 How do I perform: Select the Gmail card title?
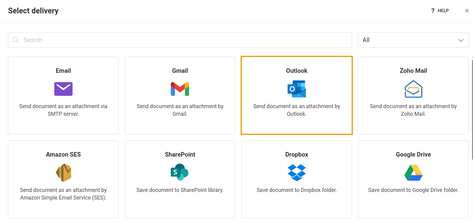(180, 71)
